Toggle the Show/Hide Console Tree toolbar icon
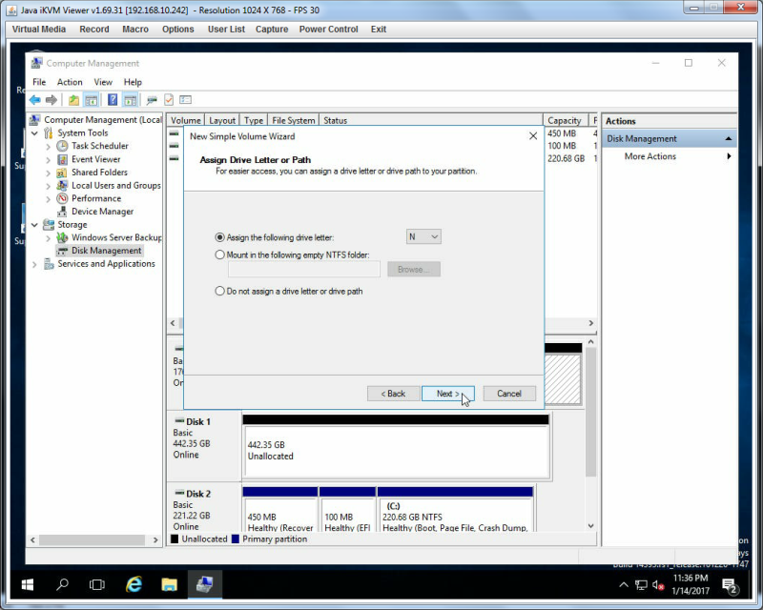Image resolution: width=763 pixels, height=610 pixels. tap(91, 100)
